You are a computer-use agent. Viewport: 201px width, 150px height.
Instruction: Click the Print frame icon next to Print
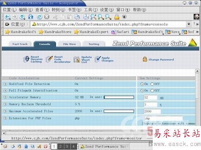[x=86, y=17]
